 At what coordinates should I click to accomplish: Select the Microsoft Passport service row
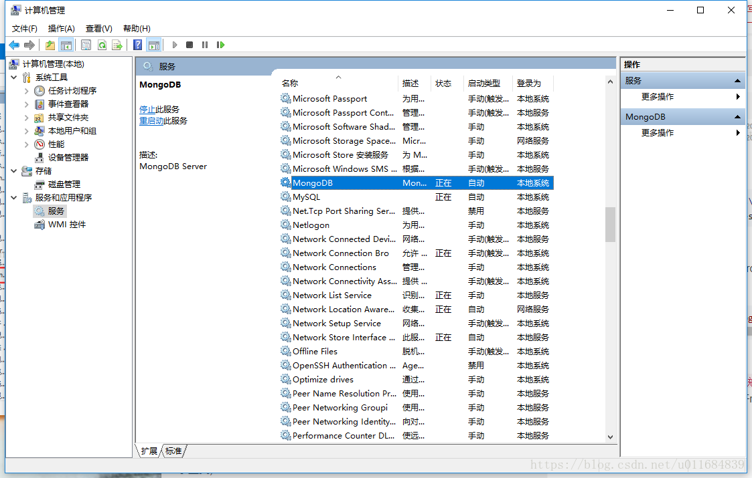[x=417, y=99]
